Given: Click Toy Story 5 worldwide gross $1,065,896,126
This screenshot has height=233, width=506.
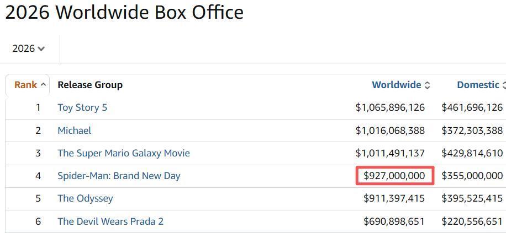Looking at the screenshot, I should click(x=390, y=107).
